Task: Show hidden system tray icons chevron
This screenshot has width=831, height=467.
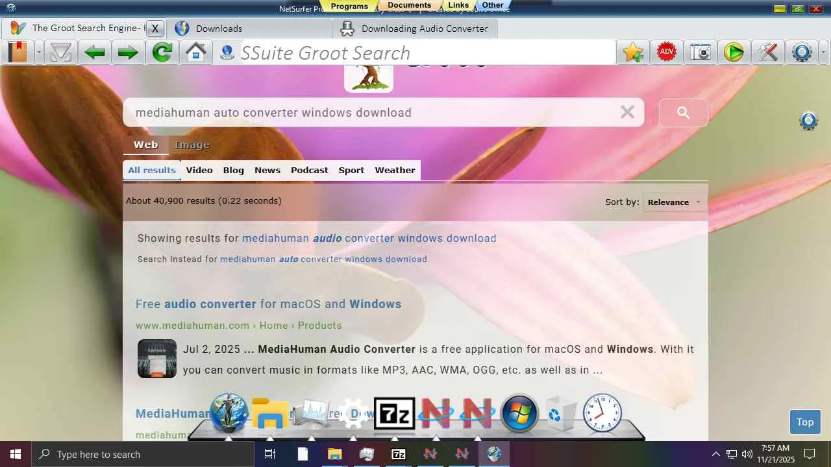Action: pyautogui.click(x=715, y=454)
